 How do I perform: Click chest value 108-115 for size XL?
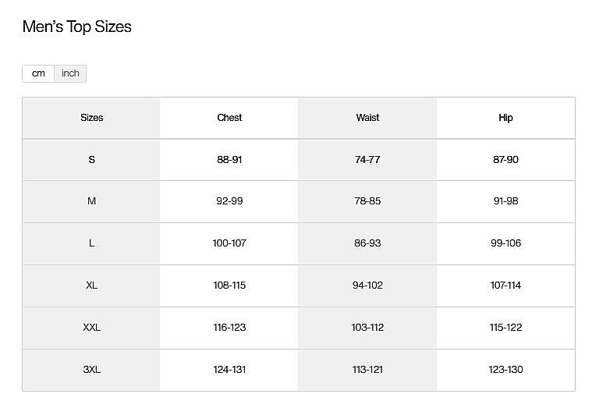pos(229,286)
